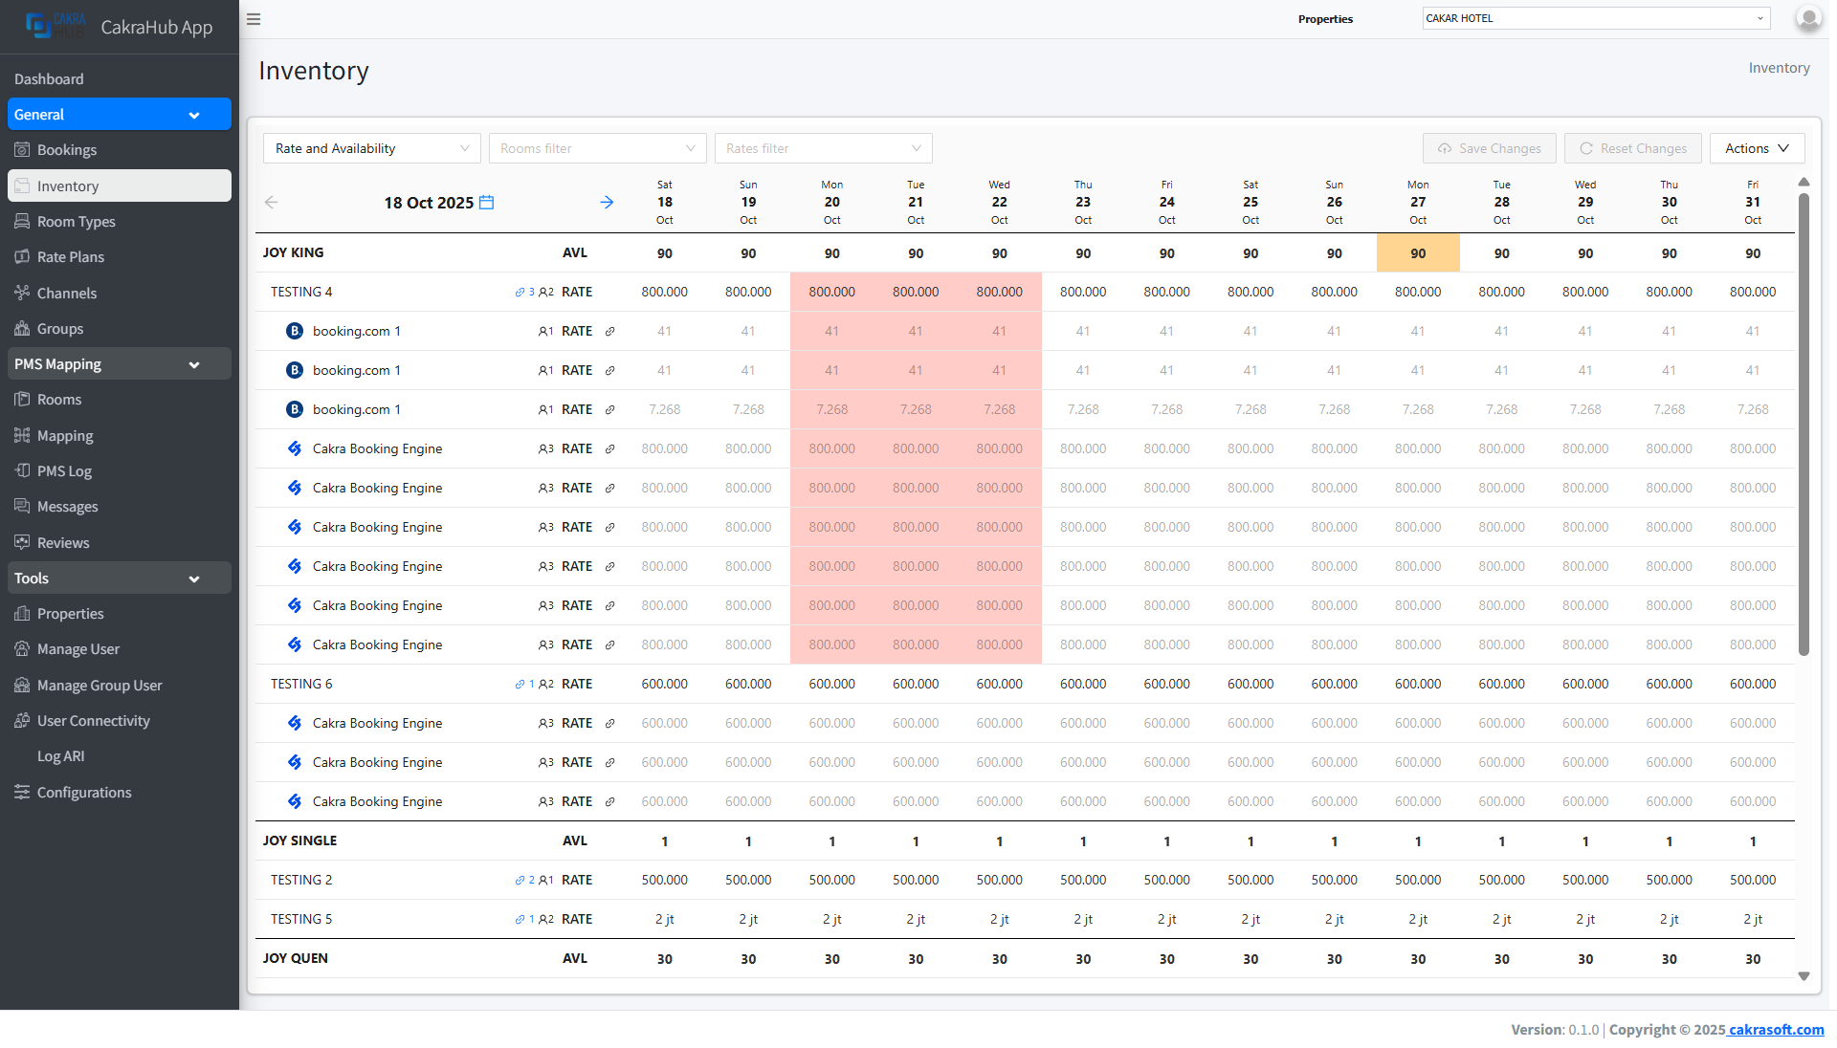This screenshot has height=1048, width=1837.
Task: Open the calendar date picker icon
Action: pos(486,203)
